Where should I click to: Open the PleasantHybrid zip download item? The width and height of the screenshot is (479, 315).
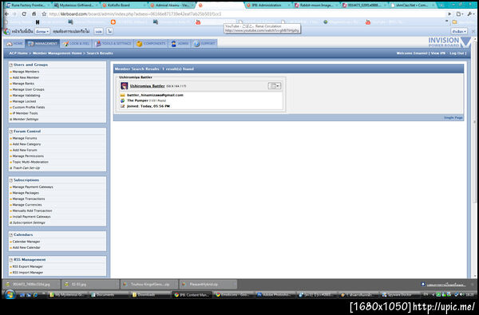click(x=208, y=284)
